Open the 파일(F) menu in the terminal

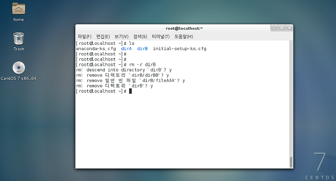tap(84, 37)
